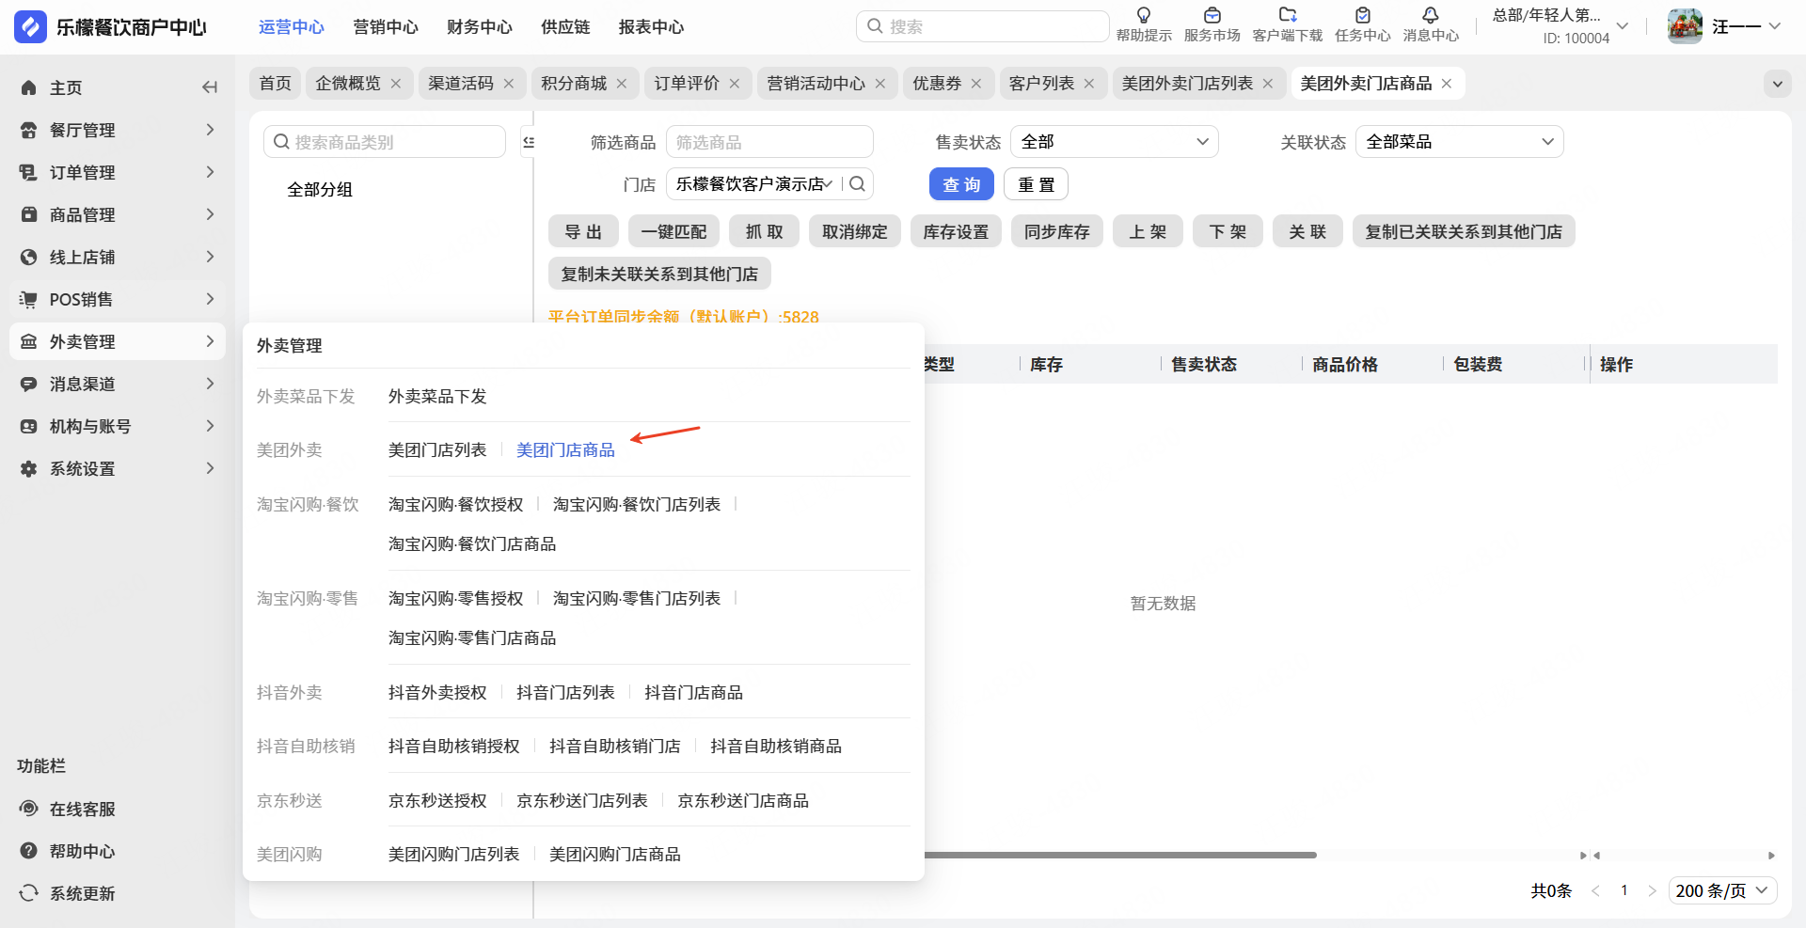Click the help tips lightbulb icon

point(1143,16)
